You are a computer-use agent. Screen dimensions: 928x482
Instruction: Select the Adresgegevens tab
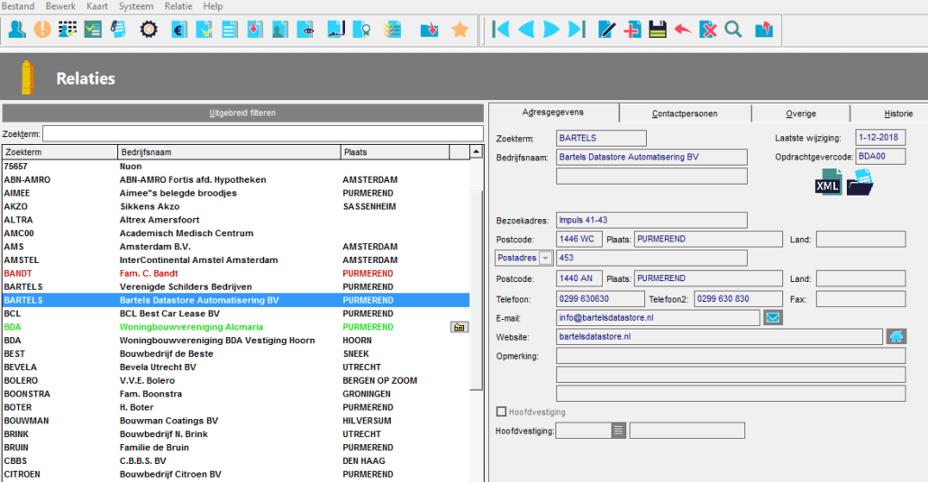tap(553, 112)
